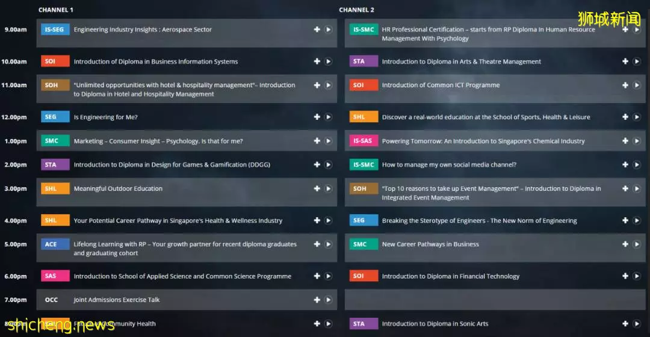Add New Career Pathways in Business plus icon
Image resolution: width=650 pixels, height=337 pixels.
[625, 244]
